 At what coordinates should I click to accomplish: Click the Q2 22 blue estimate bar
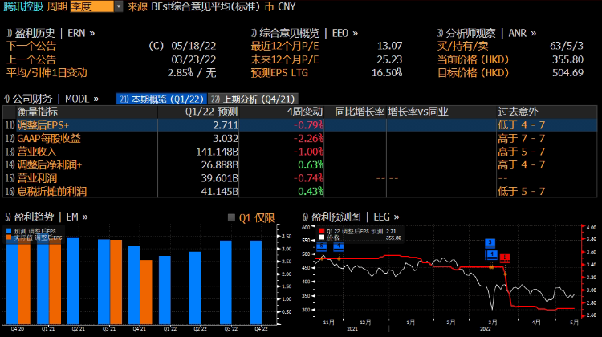(x=195, y=288)
